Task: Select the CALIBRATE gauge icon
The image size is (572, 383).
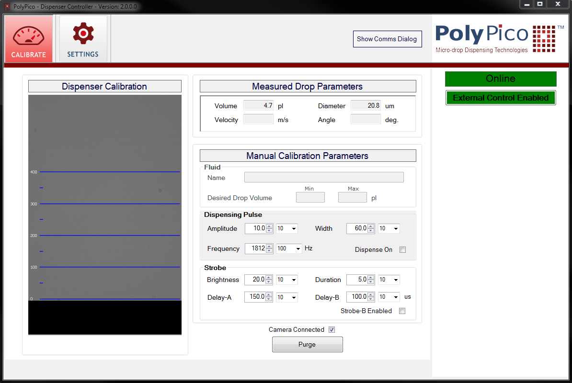Action: (x=28, y=35)
